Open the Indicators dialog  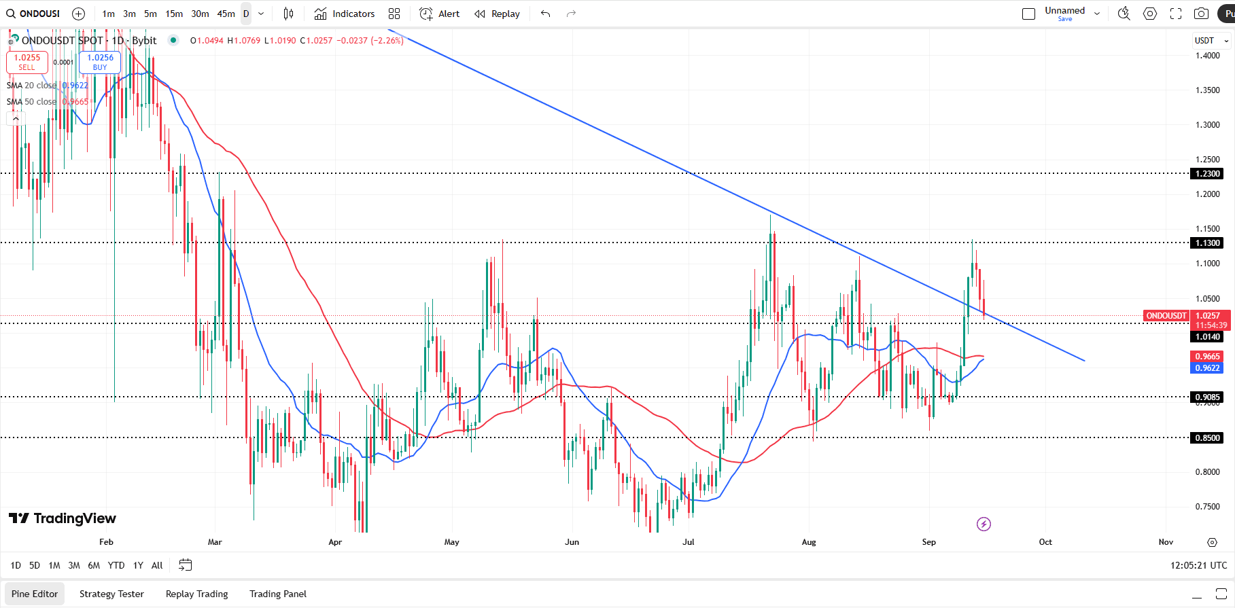point(345,14)
